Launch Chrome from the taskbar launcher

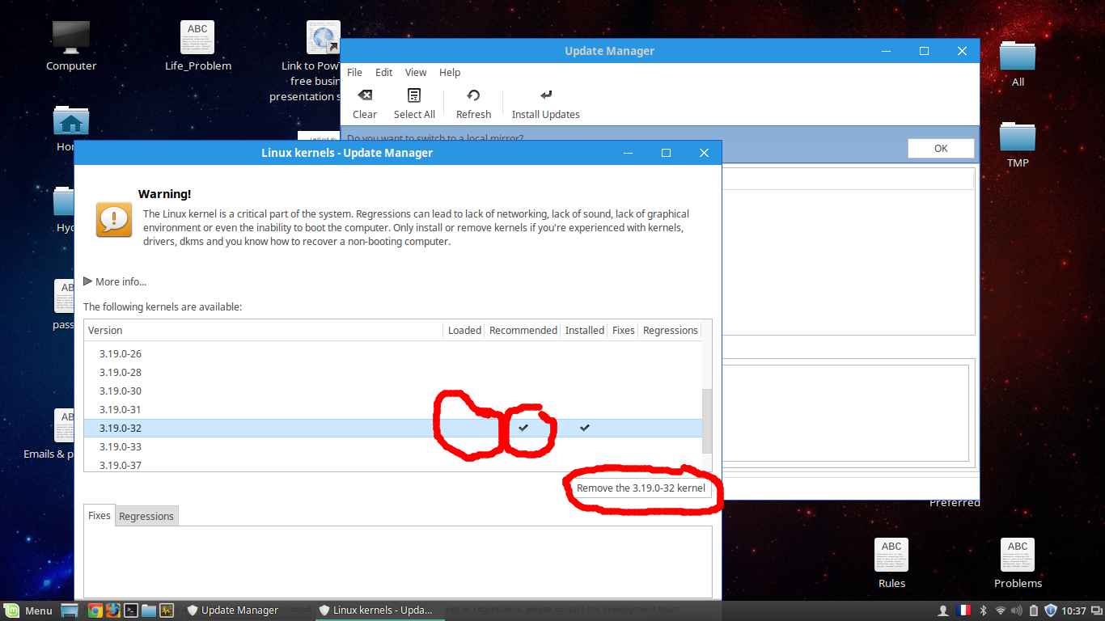click(95, 610)
